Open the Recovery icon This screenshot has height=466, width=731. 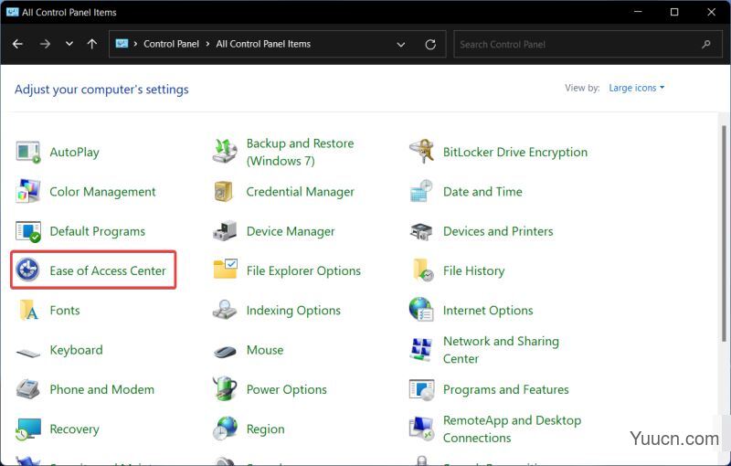28,429
